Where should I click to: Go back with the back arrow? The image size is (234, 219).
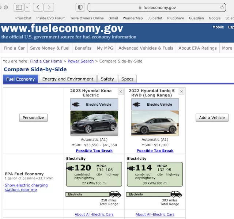click(38, 7)
